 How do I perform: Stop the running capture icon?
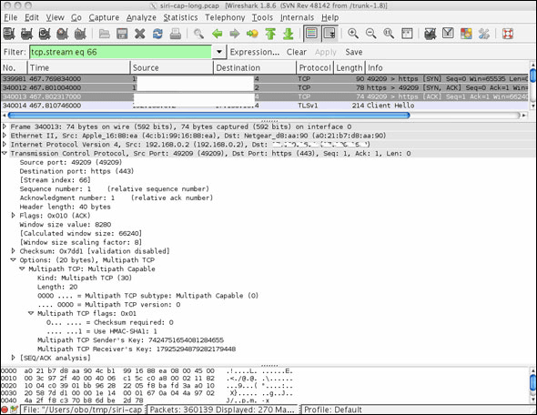(62, 34)
